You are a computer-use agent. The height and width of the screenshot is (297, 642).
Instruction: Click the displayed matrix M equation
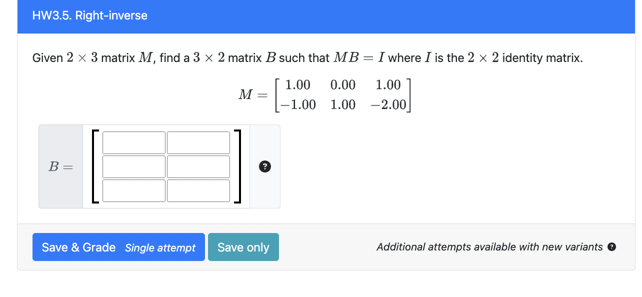324,94
